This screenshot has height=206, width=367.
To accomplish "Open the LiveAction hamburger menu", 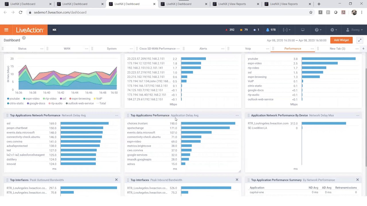I will (x=6, y=30).
